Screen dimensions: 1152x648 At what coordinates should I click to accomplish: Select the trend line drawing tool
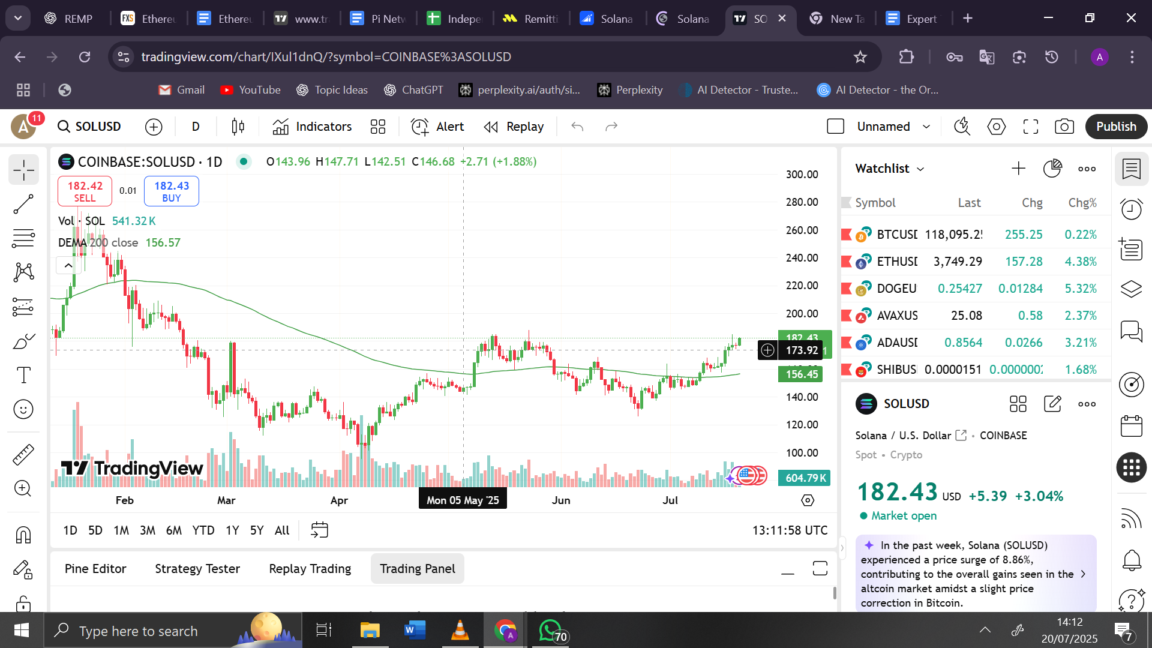[23, 205]
